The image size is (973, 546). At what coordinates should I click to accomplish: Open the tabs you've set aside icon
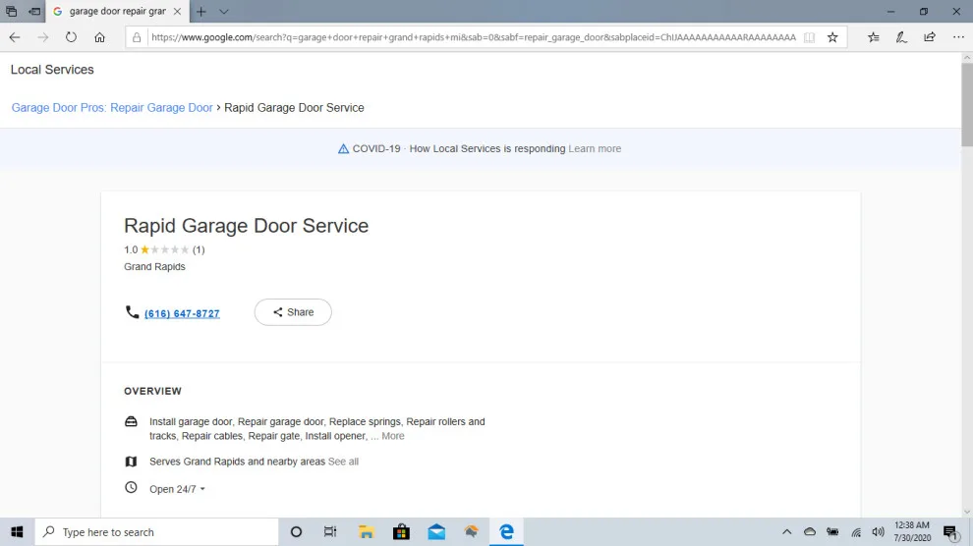11,11
